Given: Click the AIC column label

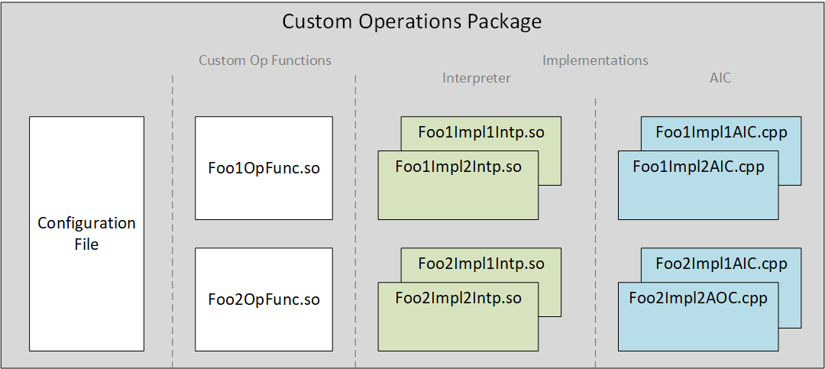Looking at the screenshot, I should point(720,78).
